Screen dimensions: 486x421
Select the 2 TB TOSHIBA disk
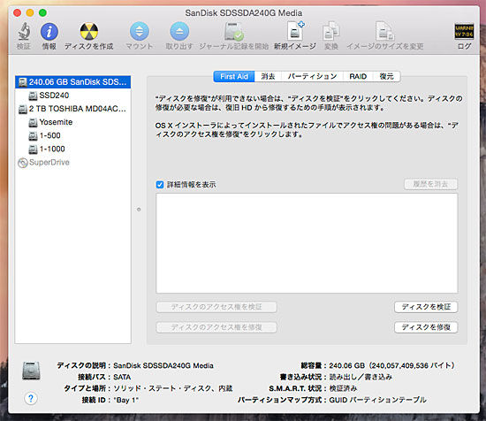pos(72,109)
